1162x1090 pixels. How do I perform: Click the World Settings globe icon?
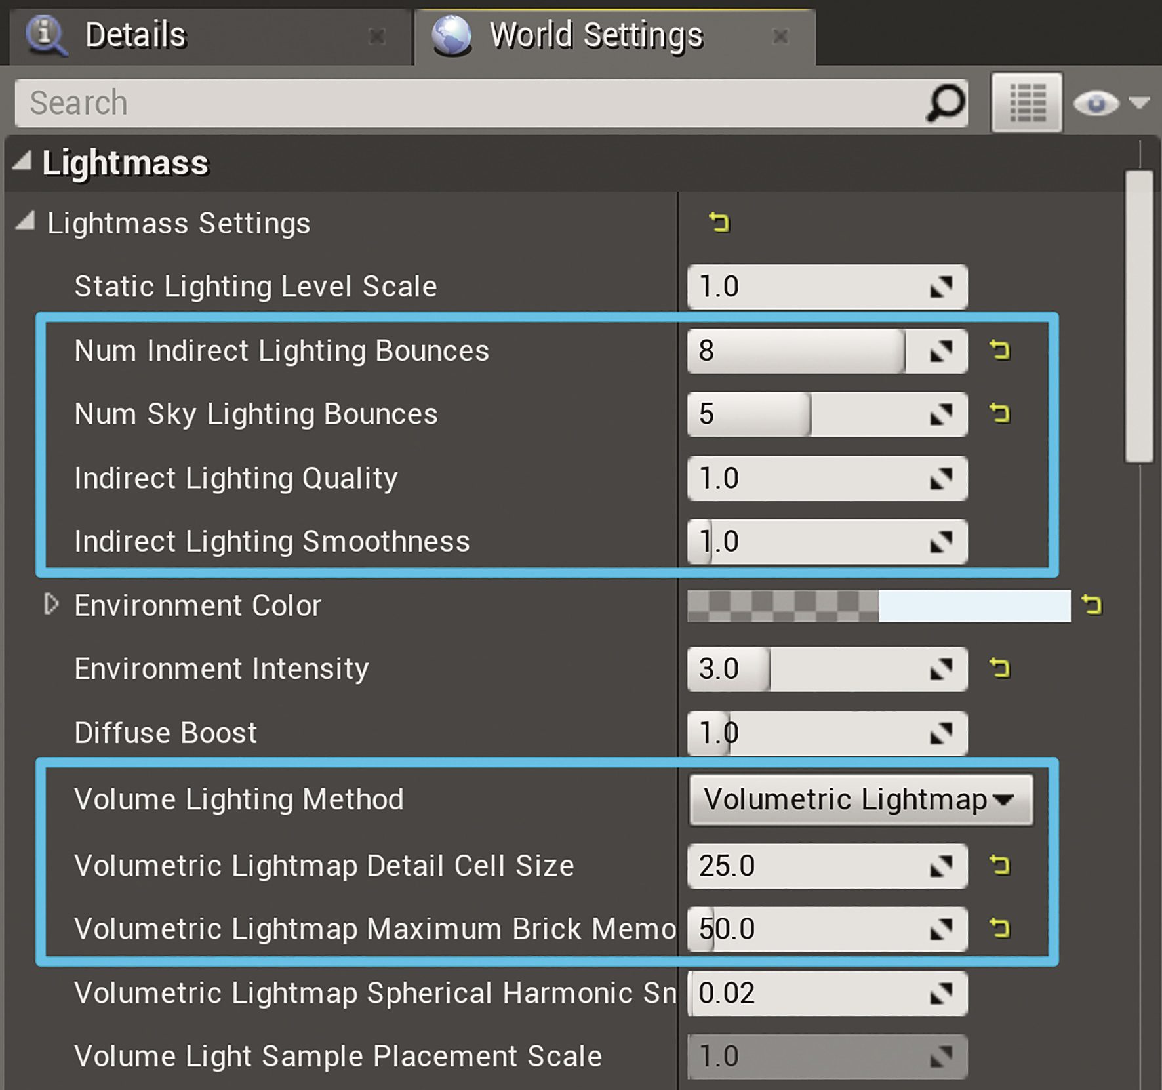click(452, 35)
